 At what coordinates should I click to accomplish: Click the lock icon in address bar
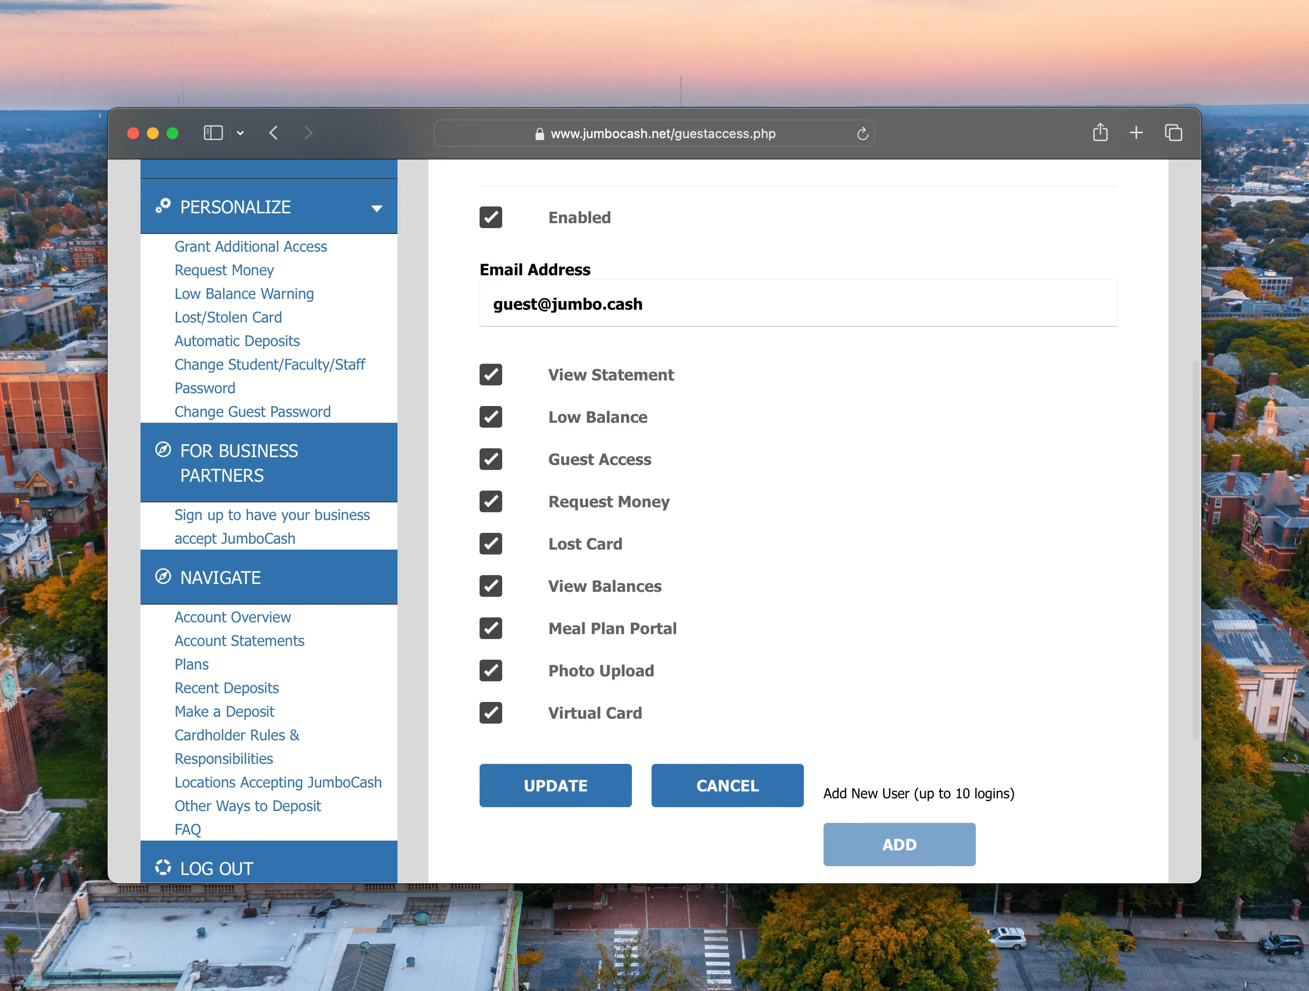[539, 134]
